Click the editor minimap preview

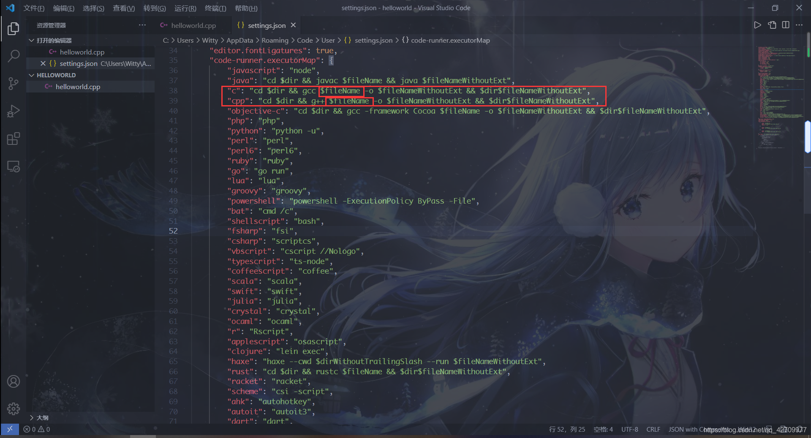781,97
